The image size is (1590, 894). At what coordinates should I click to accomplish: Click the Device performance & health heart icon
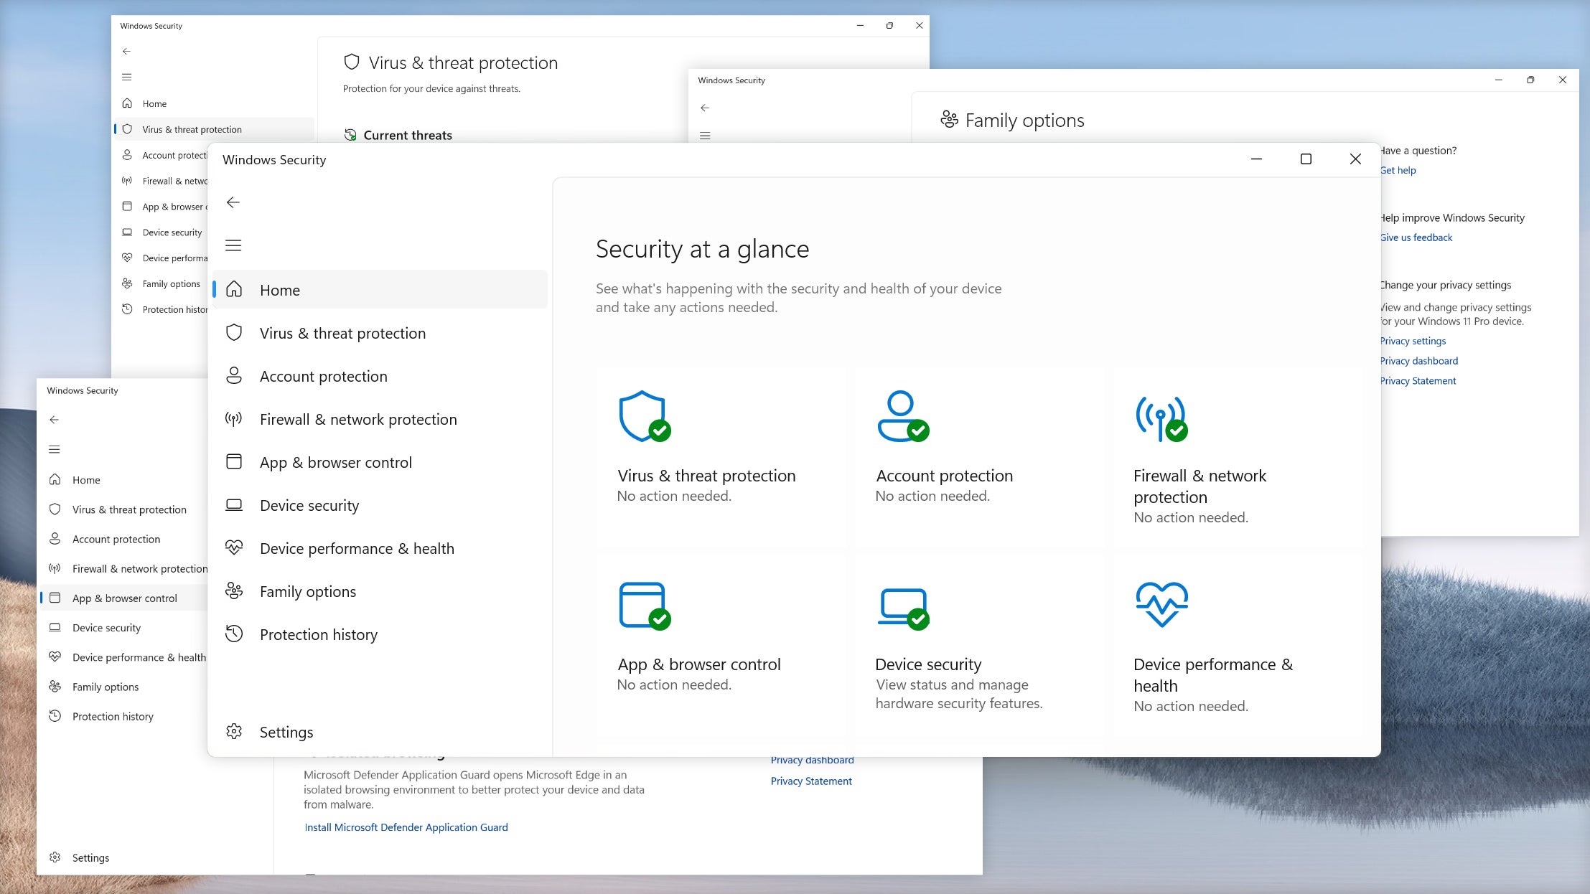pyautogui.click(x=234, y=548)
